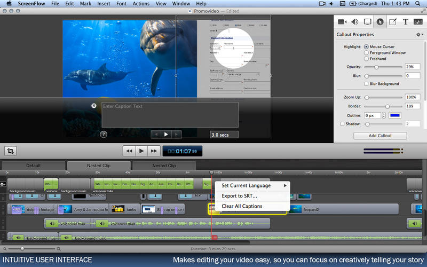Click the Outline width stepper arrows
The height and width of the screenshot is (267, 427).
384,115
